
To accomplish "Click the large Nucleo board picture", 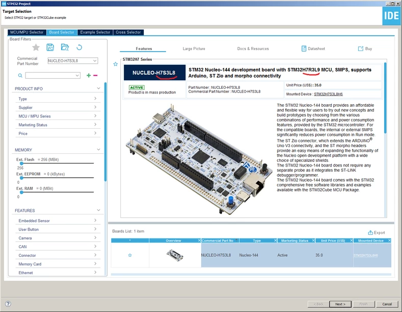I will (199, 159).
